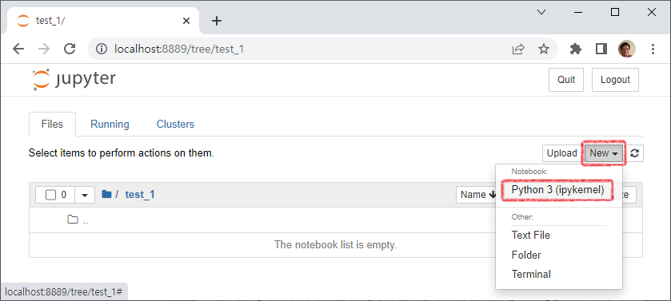Switch to the Clusters tab
The width and height of the screenshot is (671, 301).
(175, 125)
